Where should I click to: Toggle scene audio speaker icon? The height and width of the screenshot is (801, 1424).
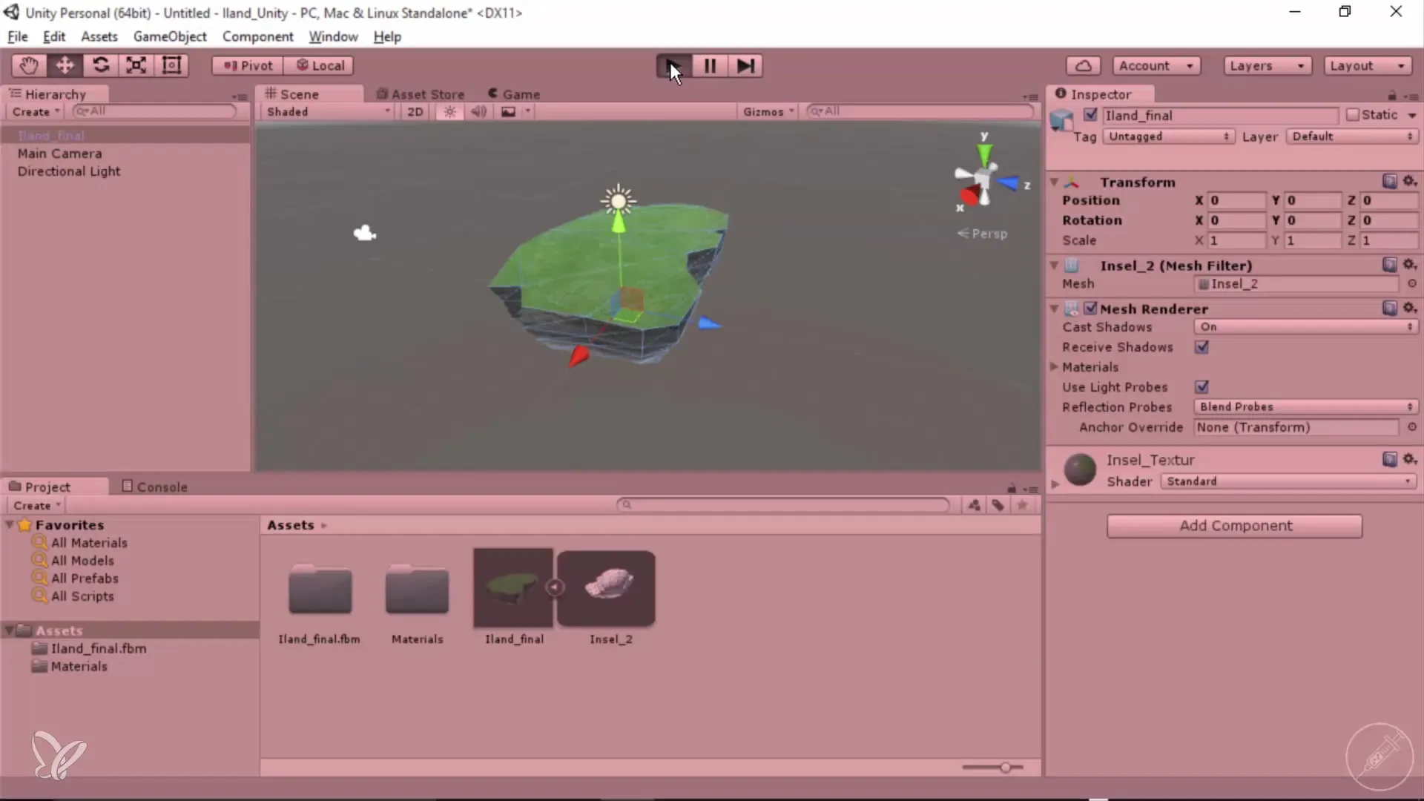[x=478, y=111]
